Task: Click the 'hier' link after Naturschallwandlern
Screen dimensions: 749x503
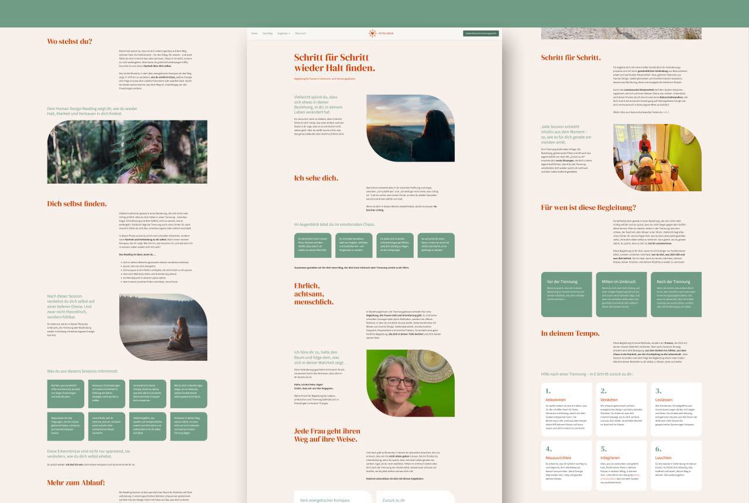Action: (x=666, y=112)
